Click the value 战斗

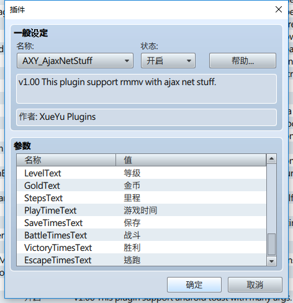click(x=132, y=235)
